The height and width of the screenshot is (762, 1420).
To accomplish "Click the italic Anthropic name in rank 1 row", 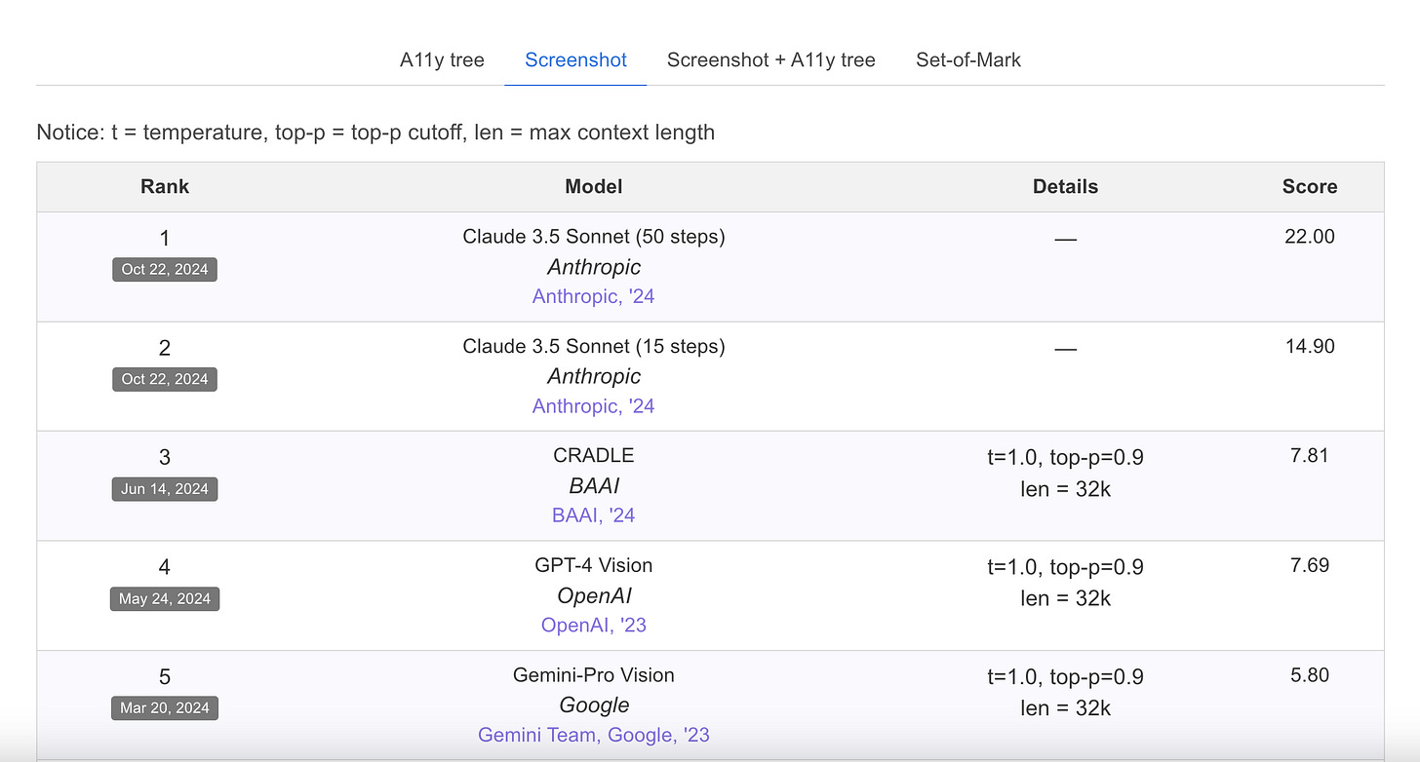I will (x=594, y=267).
